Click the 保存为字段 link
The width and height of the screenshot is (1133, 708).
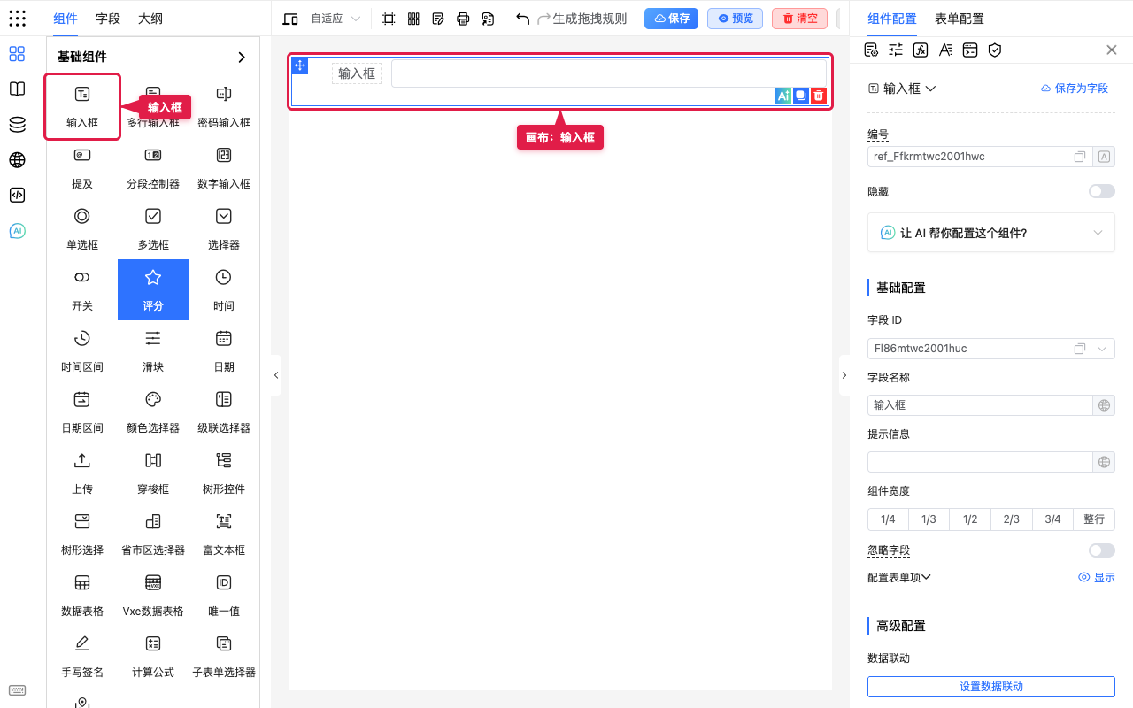tap(1075, 88)
